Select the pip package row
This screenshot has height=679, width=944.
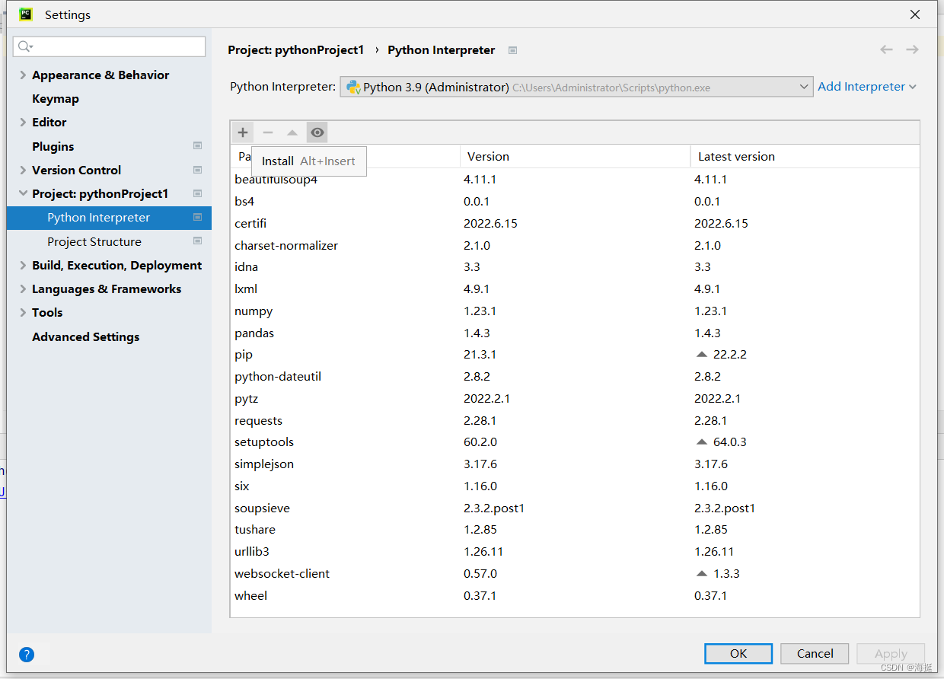click(575, 355)
